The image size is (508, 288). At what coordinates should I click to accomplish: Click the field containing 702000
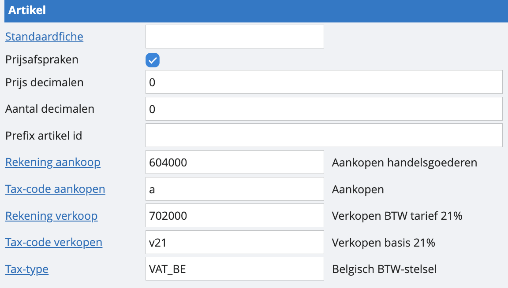click(235, 216)
